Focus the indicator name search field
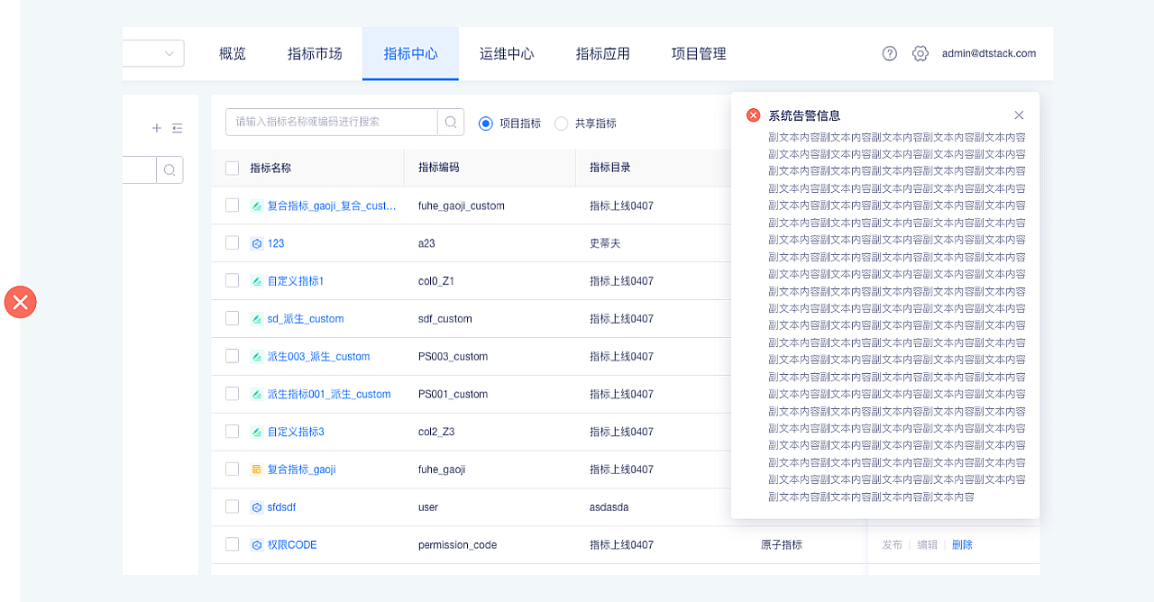 click(x=331, y=123)
